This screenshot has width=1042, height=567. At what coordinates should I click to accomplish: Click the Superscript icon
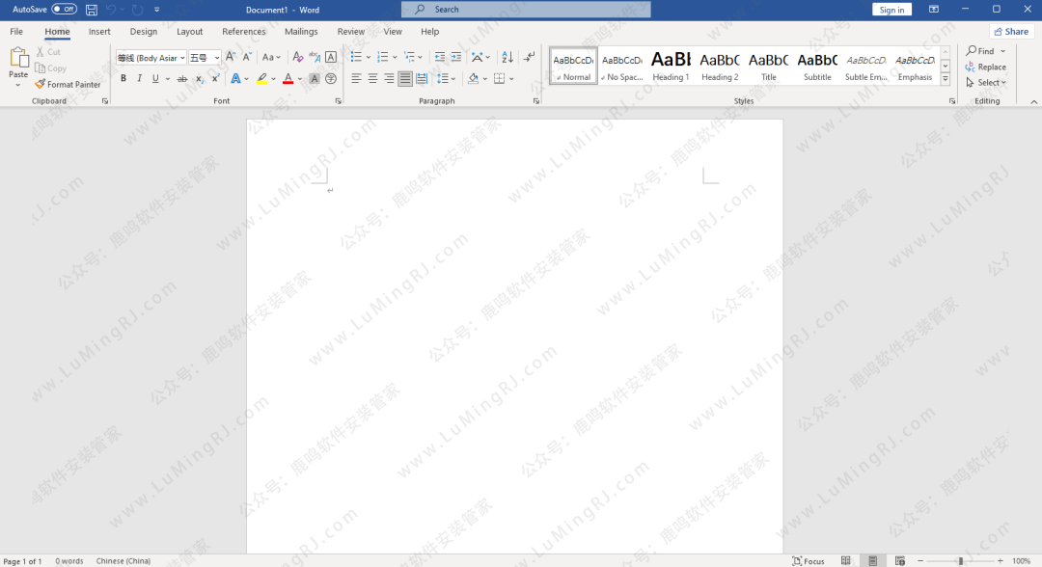(215, 78)
